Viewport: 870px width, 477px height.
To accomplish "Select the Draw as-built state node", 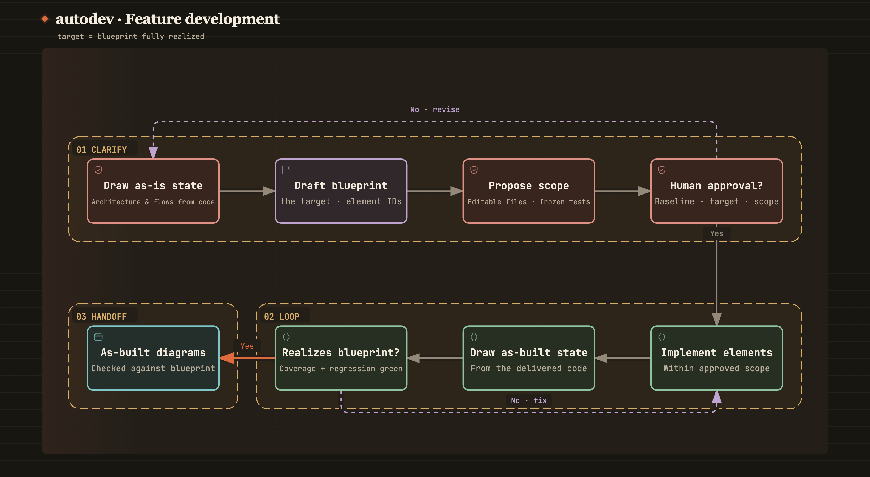I will click(x=529, y=358).
